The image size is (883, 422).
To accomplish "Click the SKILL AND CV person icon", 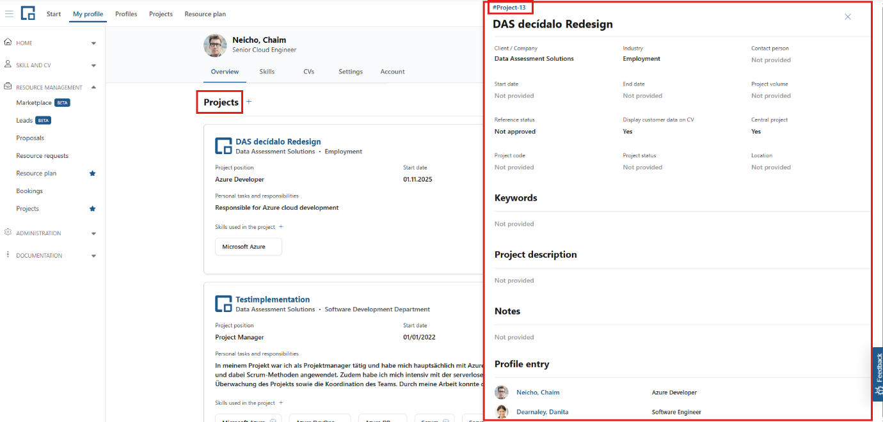I will [8, 65].
